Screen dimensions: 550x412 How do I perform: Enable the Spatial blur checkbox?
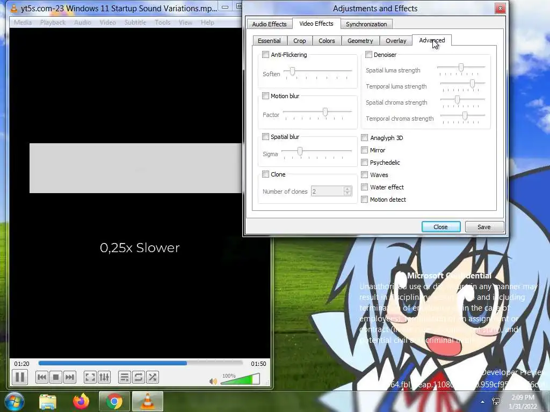tap(265, 137)
